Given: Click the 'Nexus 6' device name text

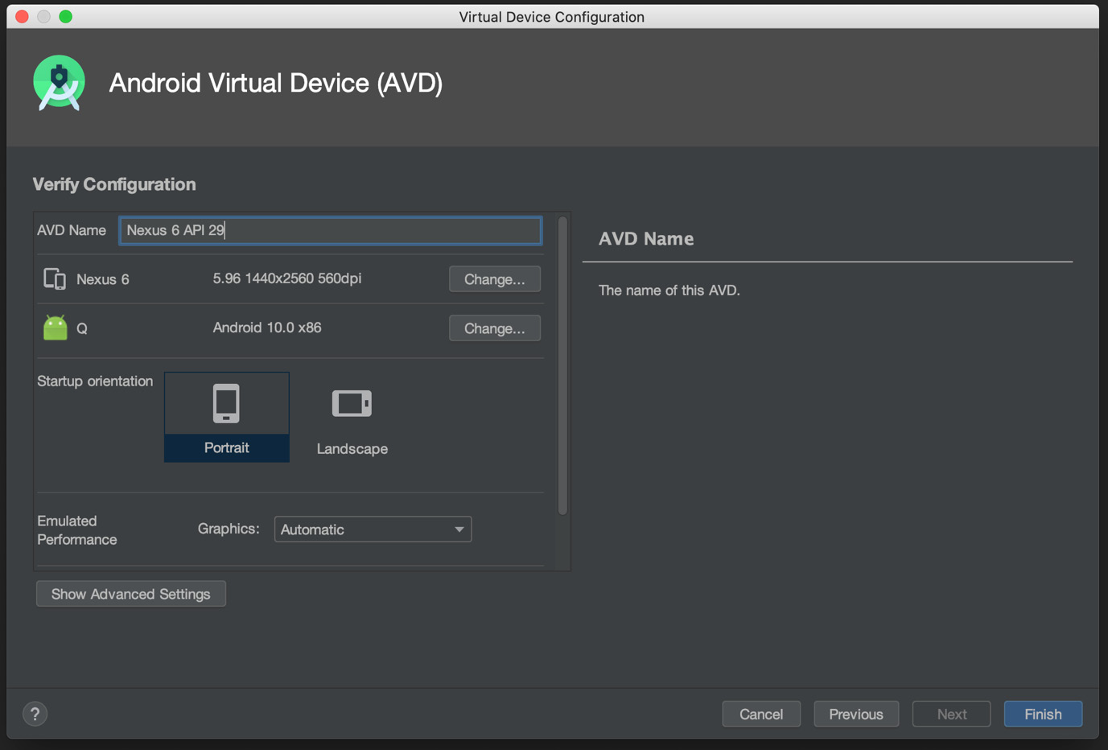Looking at the screenshot, I should click(x=103, y=279).
